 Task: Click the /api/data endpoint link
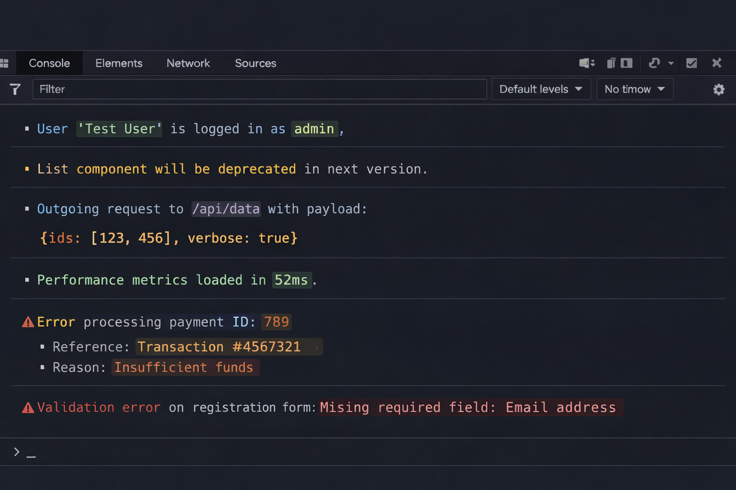pyautogui.click(x=226, y=209)
